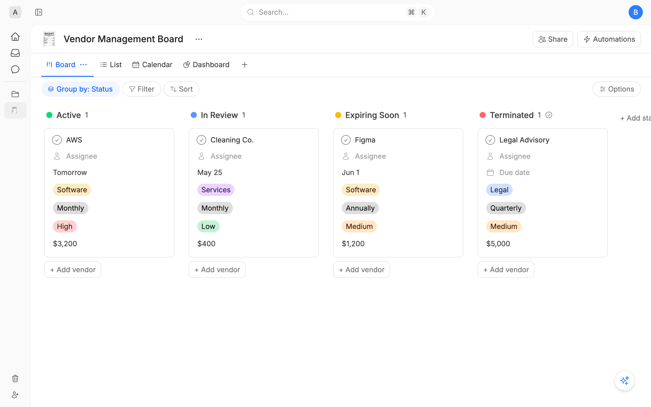
Task: Mark Legal Advisory vendor as complete
Action: [490, 140]
